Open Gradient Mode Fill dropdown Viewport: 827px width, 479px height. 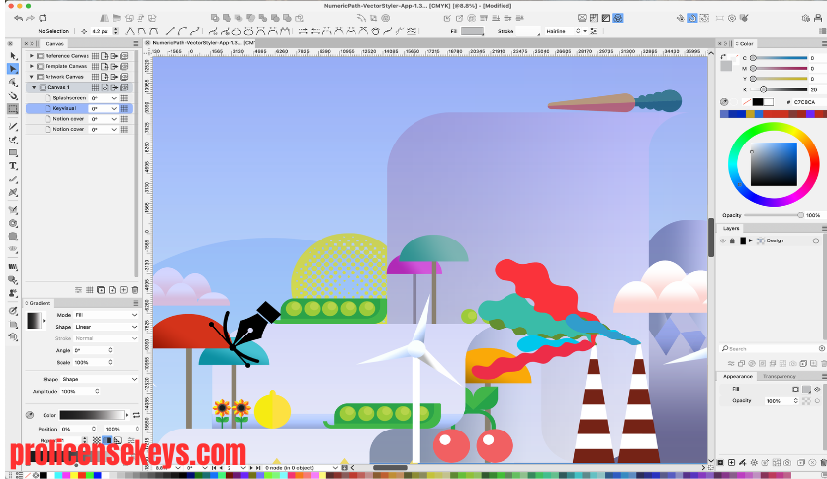[x=106, y=315]
